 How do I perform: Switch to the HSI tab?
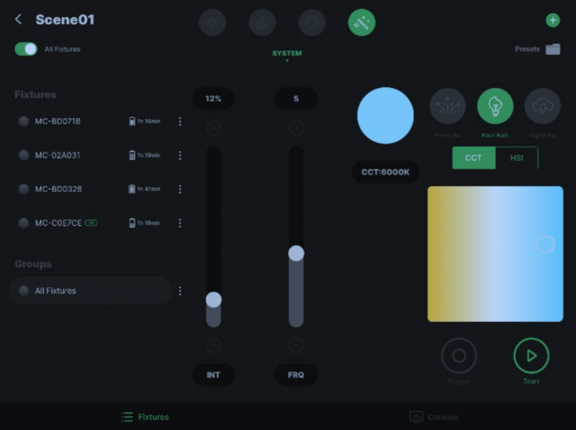(516, 158)
